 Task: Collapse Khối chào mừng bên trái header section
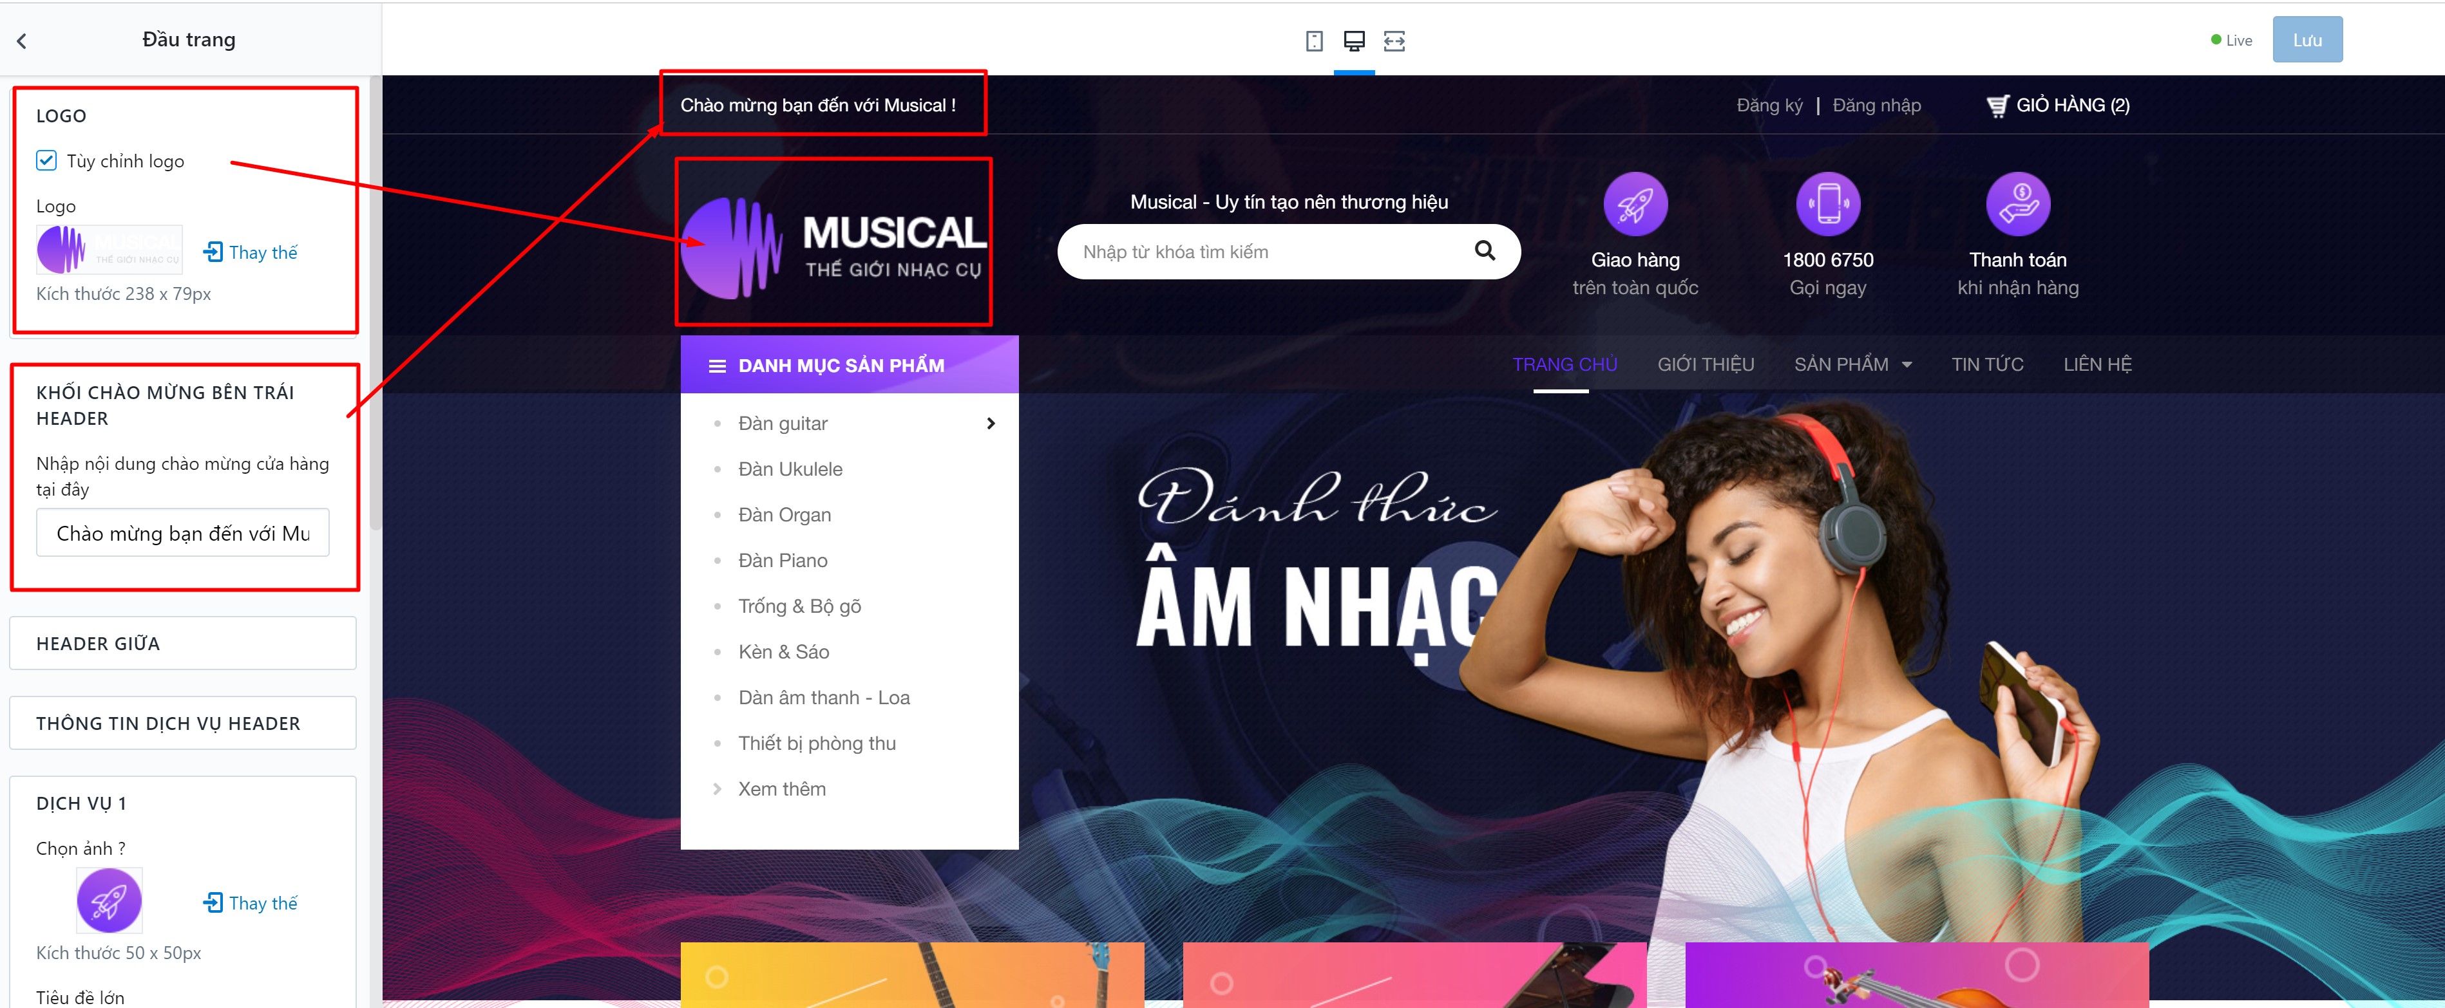pos(165,406)
